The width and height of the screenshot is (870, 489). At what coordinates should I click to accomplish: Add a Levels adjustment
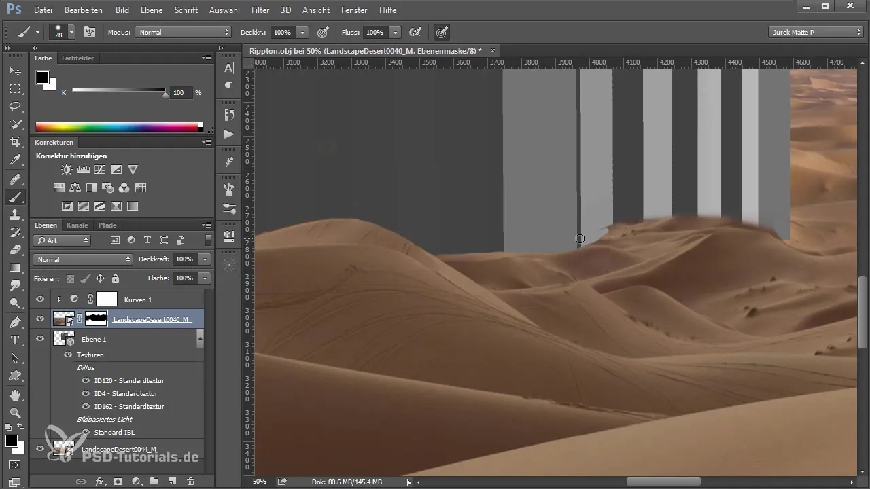click(x=84, y=170)
